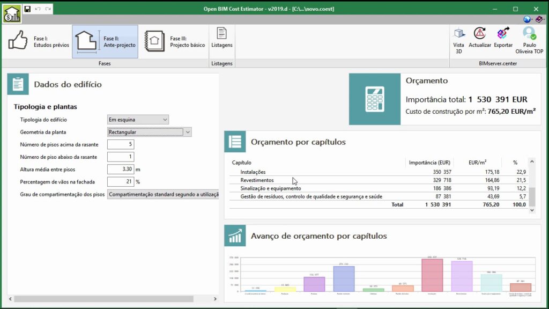Click the tall red Instalações chart bar

(432, 275)
